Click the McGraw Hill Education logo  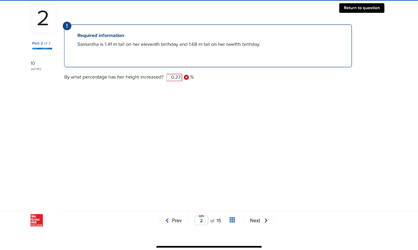[x=36, y=220]
